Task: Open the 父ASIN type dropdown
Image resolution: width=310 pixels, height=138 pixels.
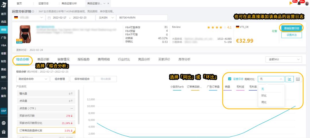Action: (x=106, y=17)
